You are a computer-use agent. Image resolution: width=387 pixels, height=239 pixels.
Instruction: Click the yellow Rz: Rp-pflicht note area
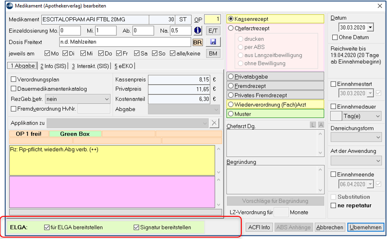[x=112, y=160]
